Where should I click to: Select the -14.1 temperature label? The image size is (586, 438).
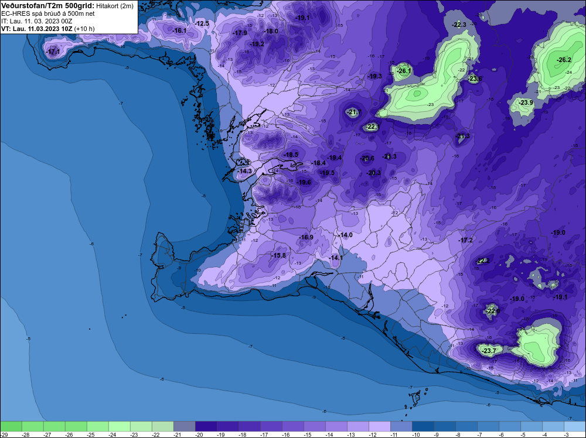coord(336,258)
